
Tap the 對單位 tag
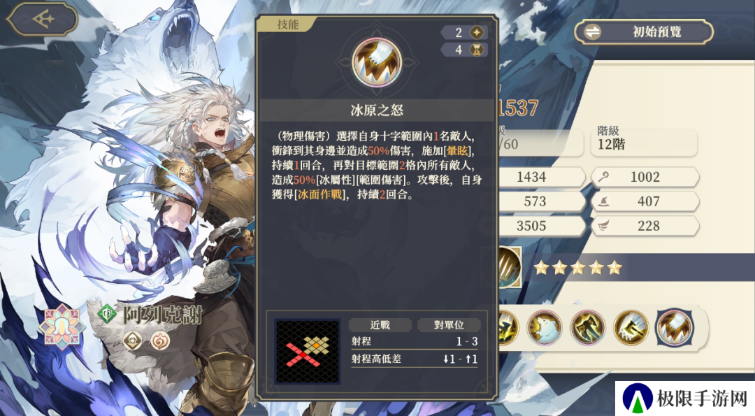[448, 325]
